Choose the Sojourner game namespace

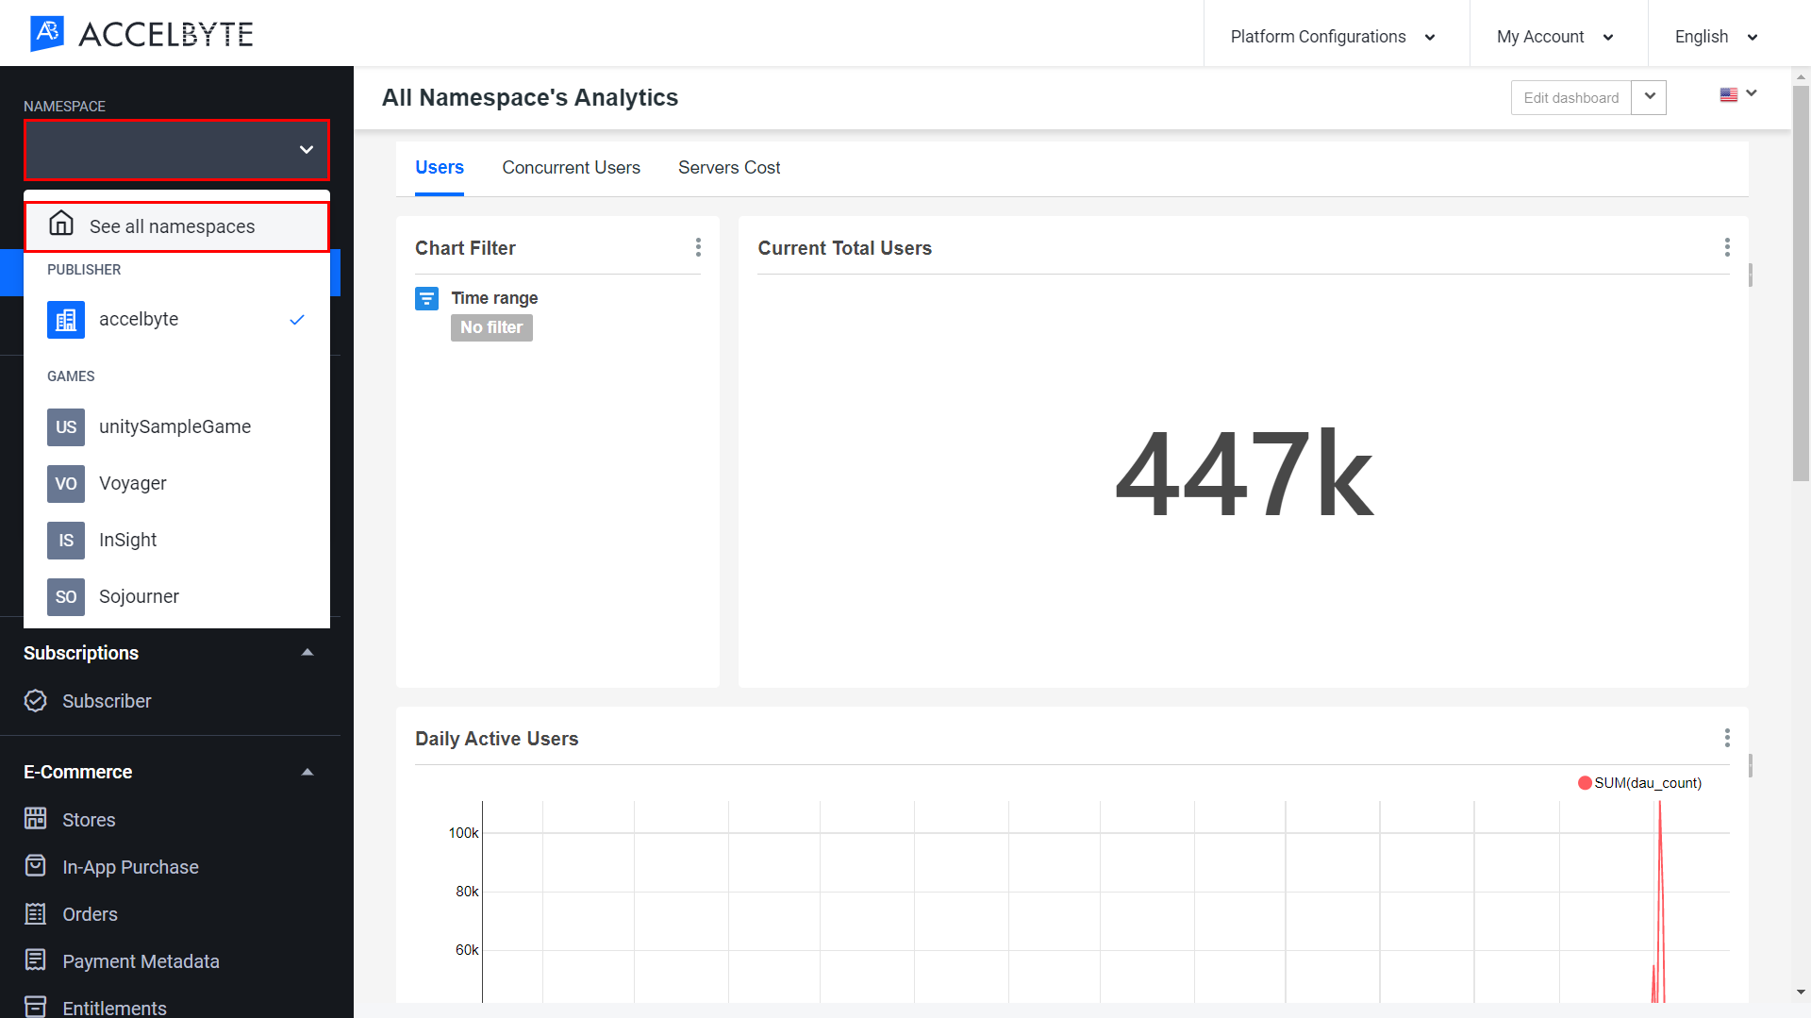(176, 597)
